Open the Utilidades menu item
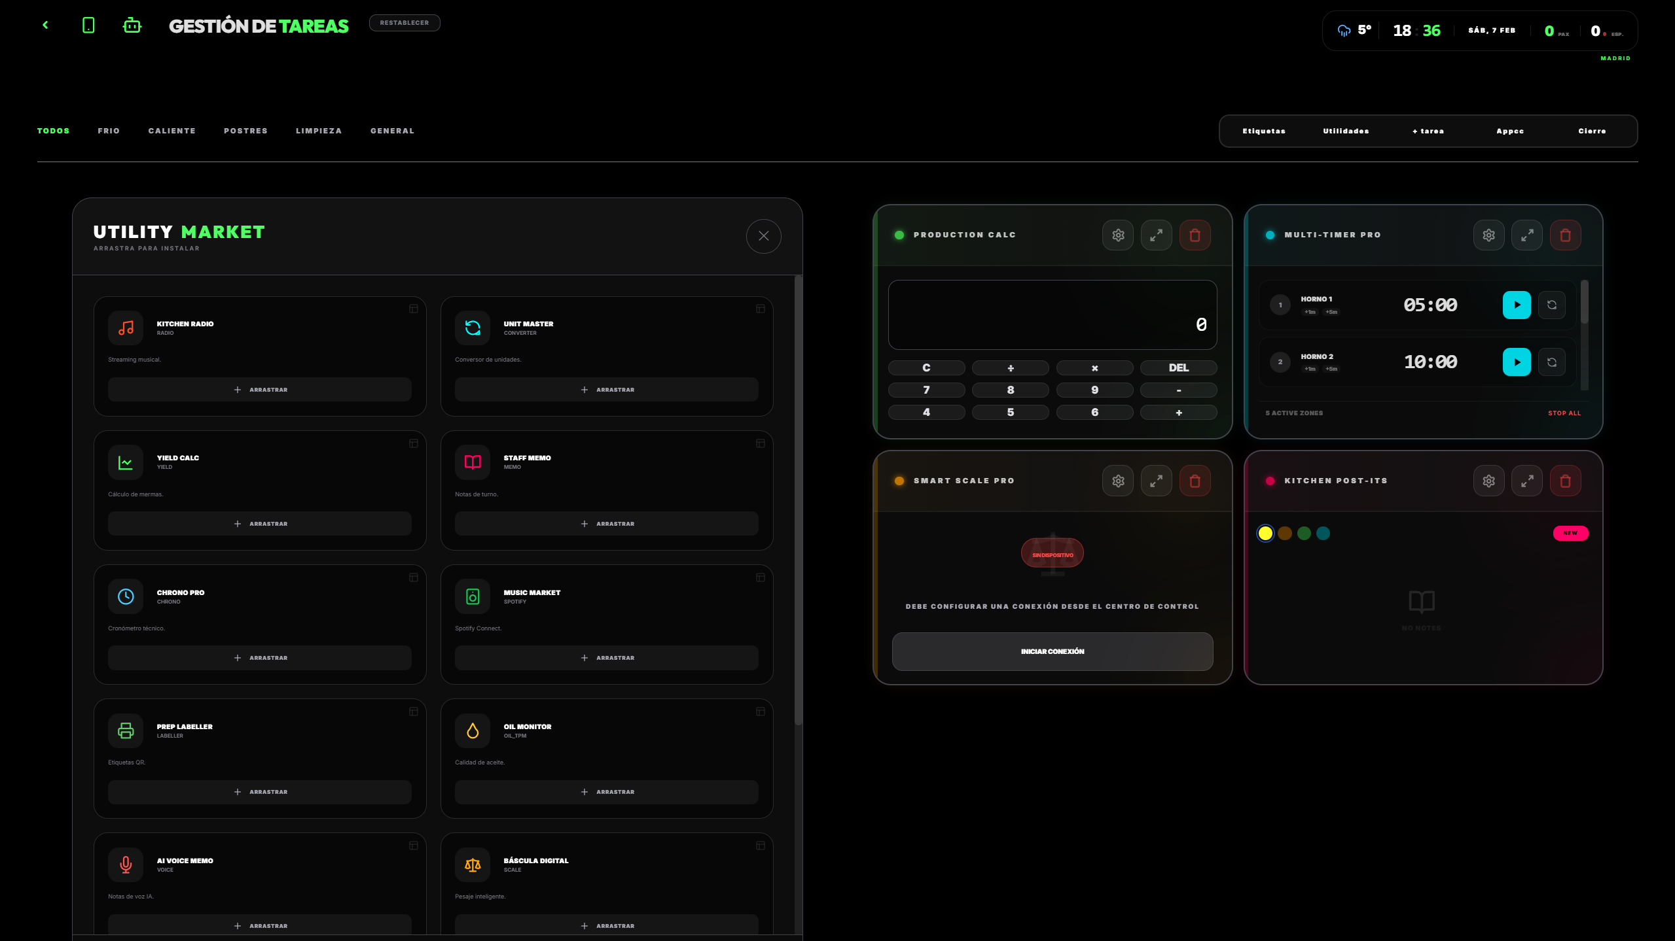 coord(1346,131)
